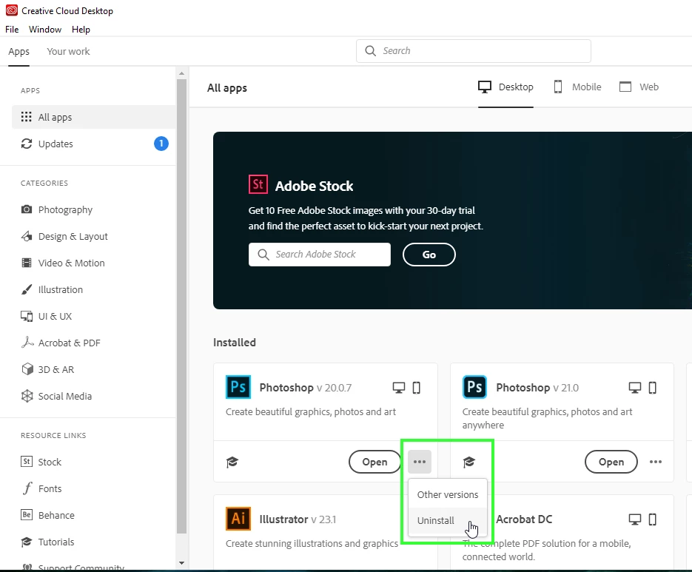Open the File menu
Image resolution: width=692 pixels, height=572 pixels.
[12, 30]
